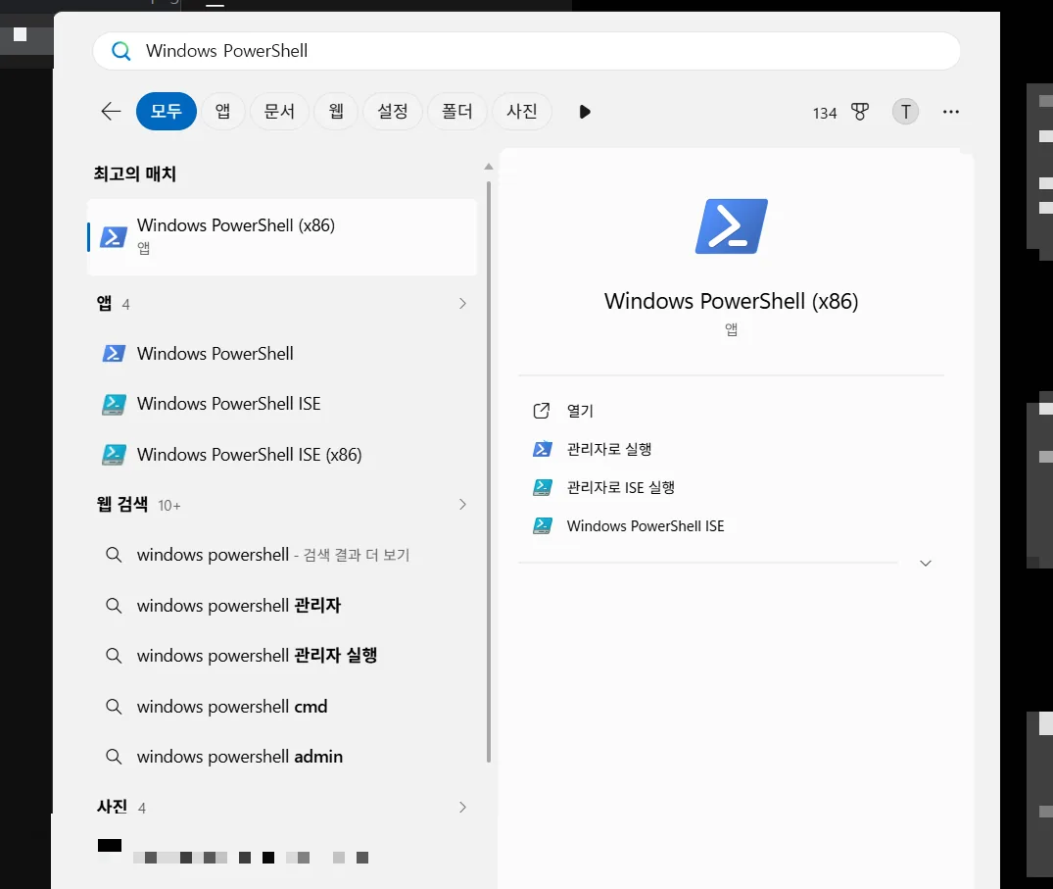This screenshot has width=1053, height=889.
Task: Open web result 'windows powershell - 검색 결과 더 보기'
Action: pos(282,555)
